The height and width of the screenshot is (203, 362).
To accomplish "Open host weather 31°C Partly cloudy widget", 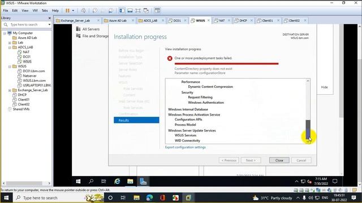I will tap(272, 198).
